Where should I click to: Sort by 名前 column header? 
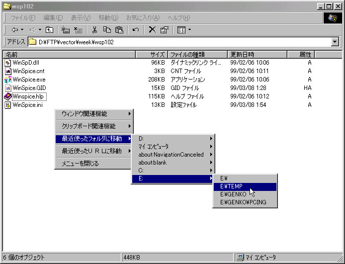[x=69, y=54]
